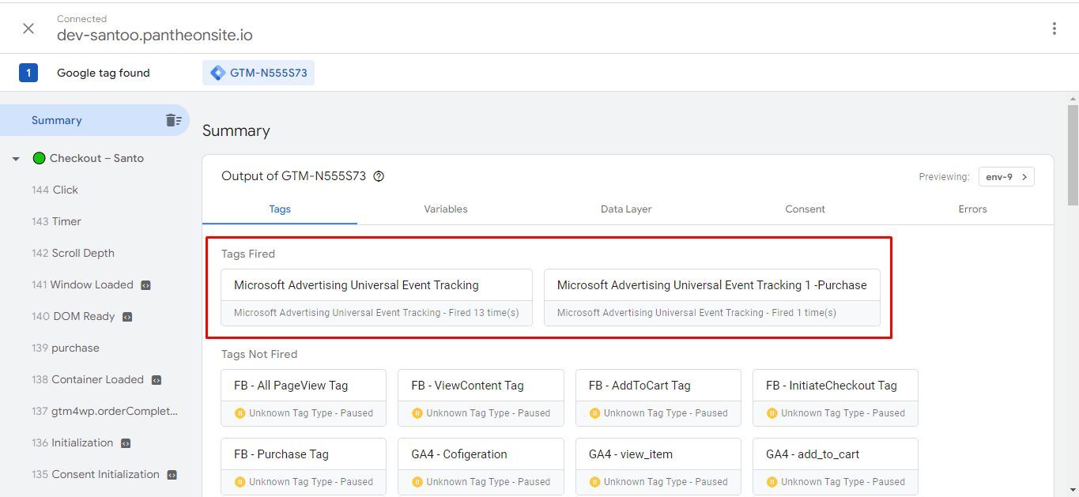Click the paused icon on FB - All PageView Tag

point(240,413)
